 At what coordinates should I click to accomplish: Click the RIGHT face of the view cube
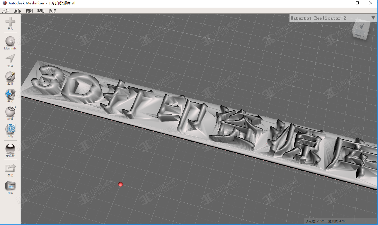coord(360,35)
